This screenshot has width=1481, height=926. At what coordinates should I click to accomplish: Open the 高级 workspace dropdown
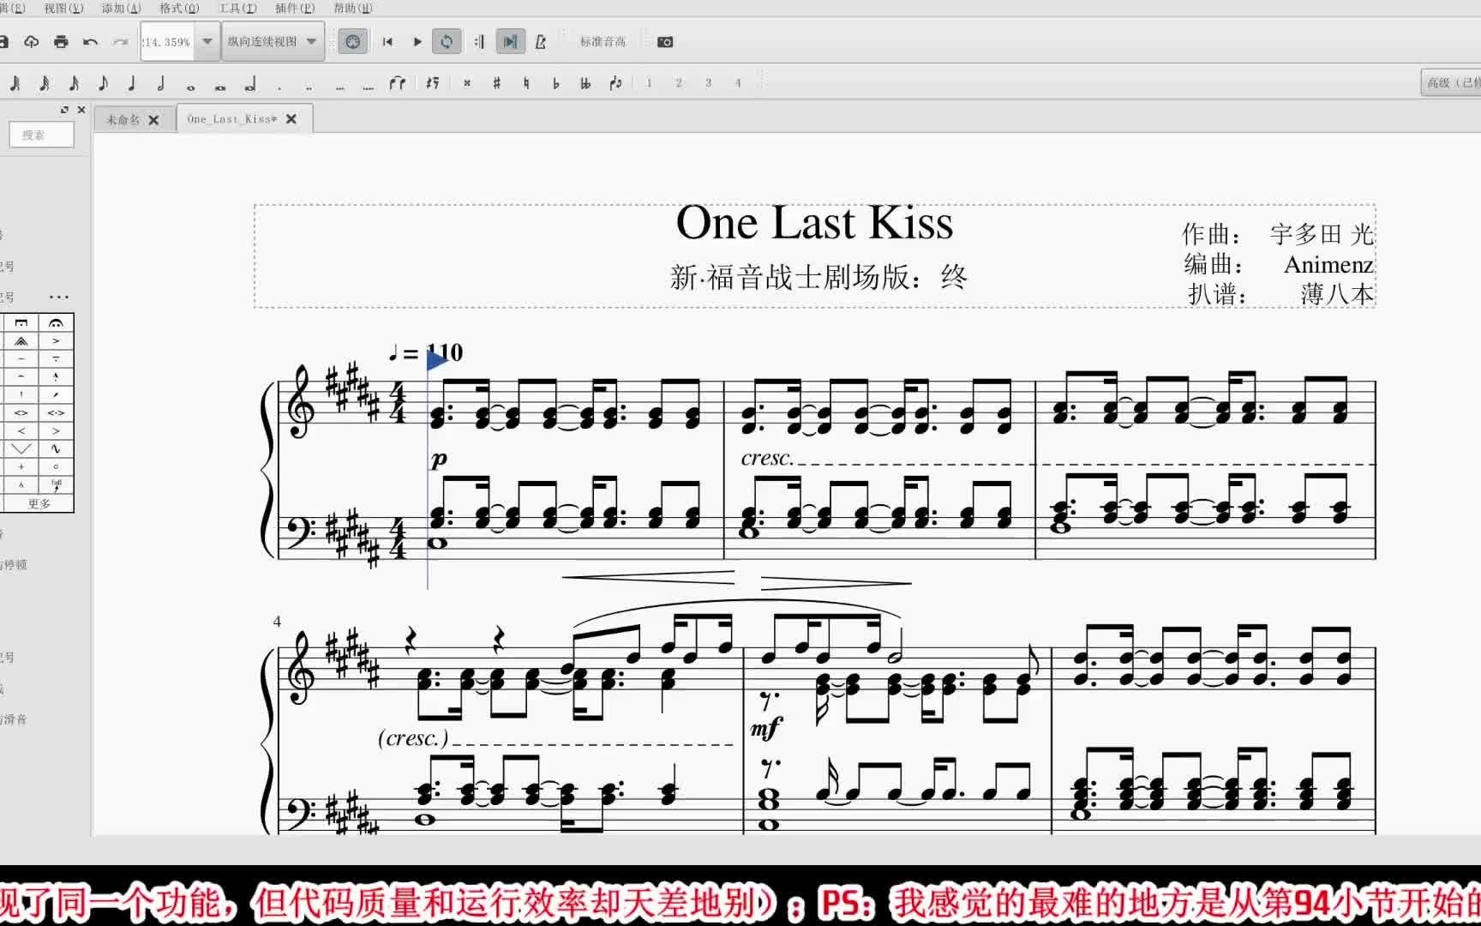(1451, 82)
